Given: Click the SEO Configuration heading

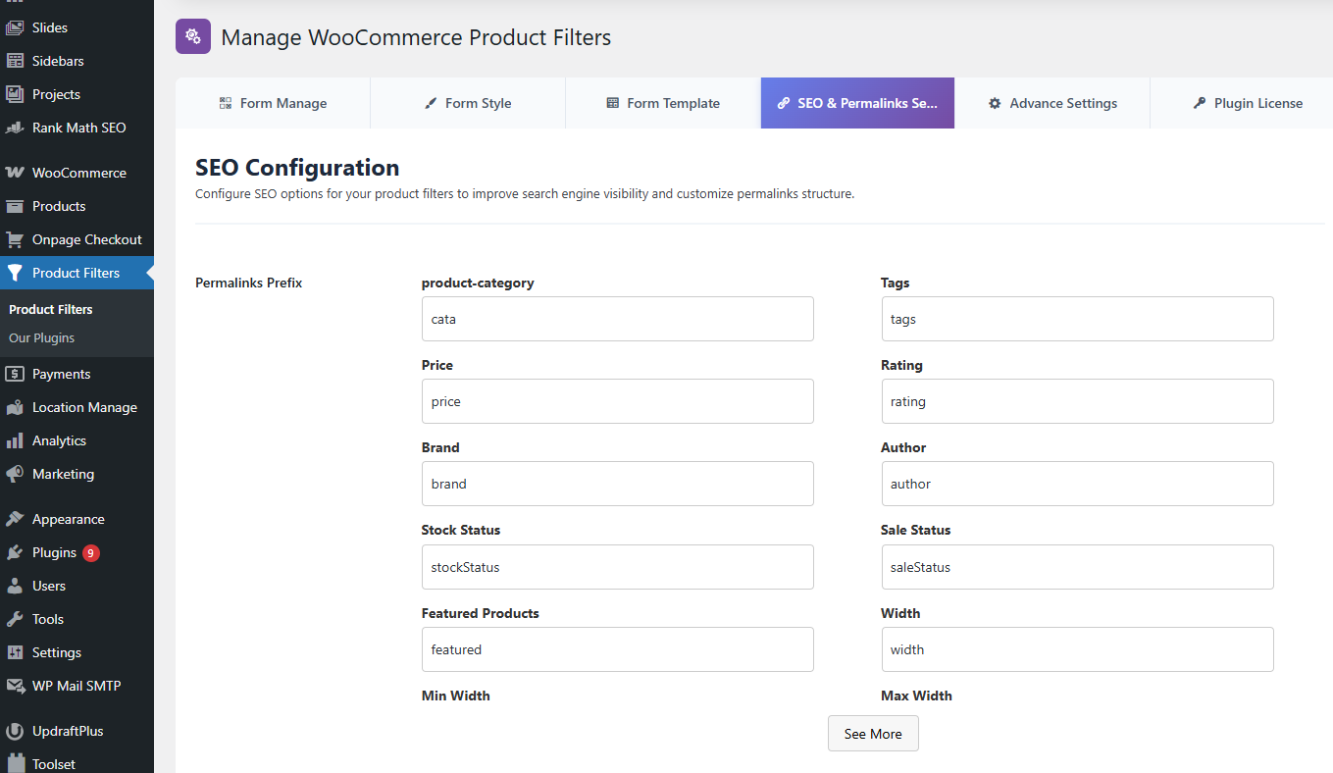Looking at the screenshot, I should click(x=297, y=167).
